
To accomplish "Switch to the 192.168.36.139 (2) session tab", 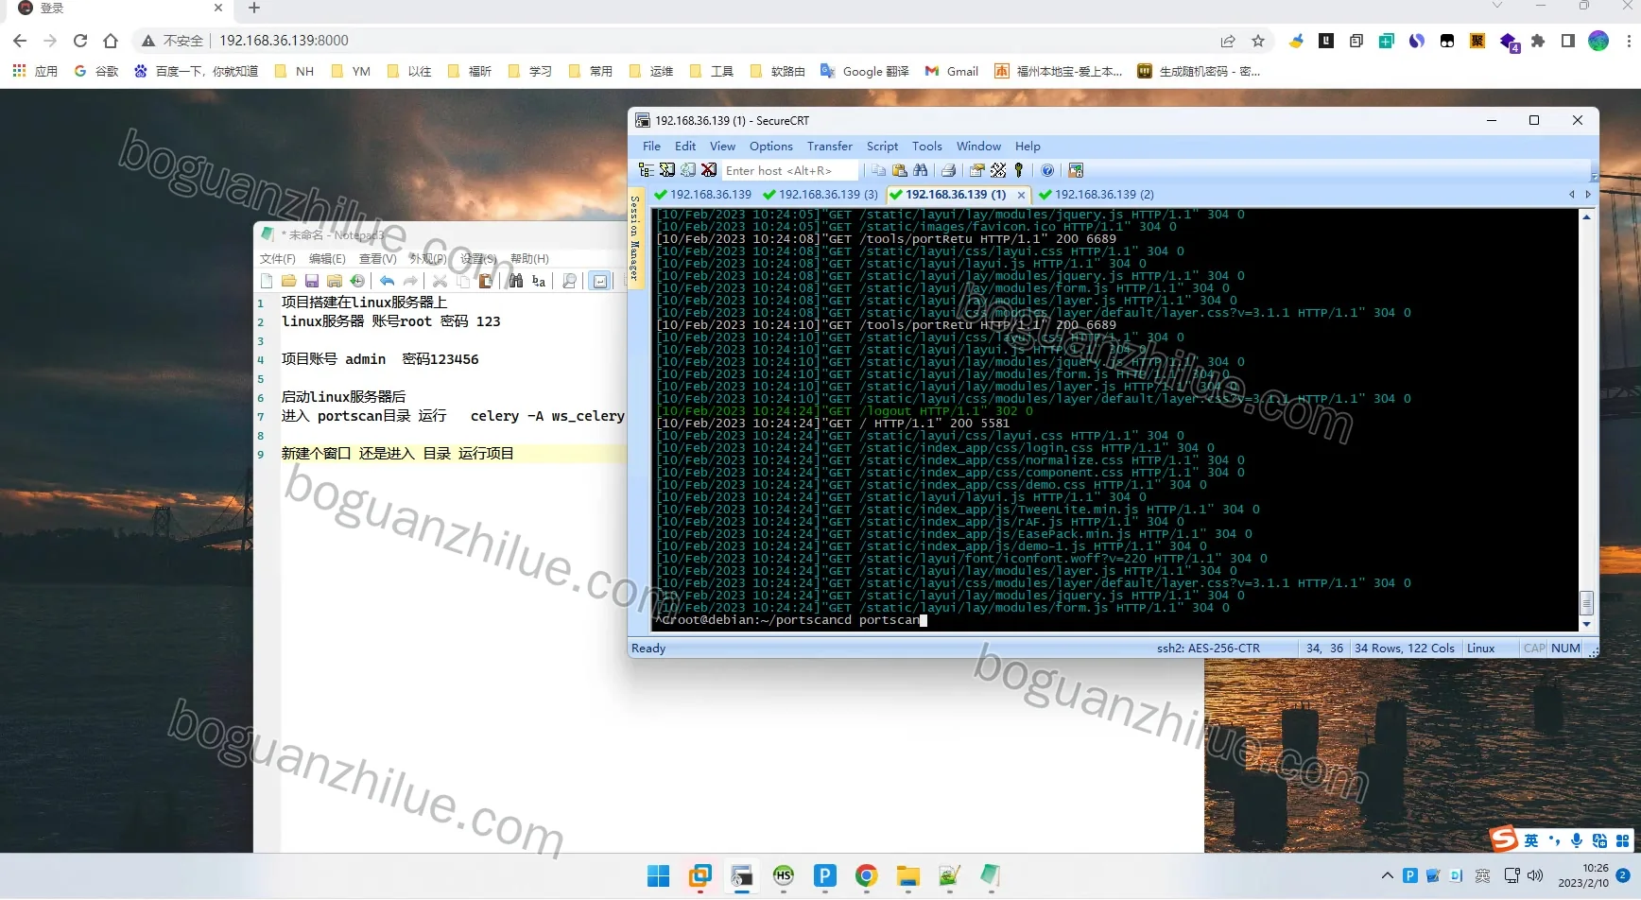I will click(1097, 195).
